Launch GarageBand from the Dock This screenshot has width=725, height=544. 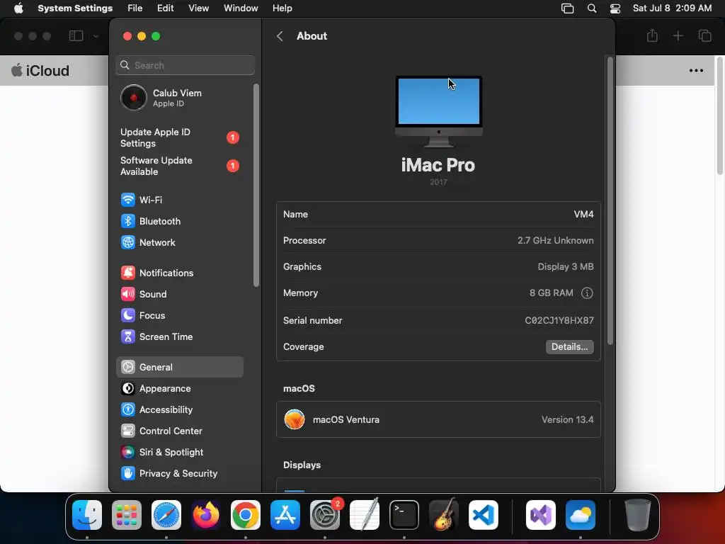444,515
